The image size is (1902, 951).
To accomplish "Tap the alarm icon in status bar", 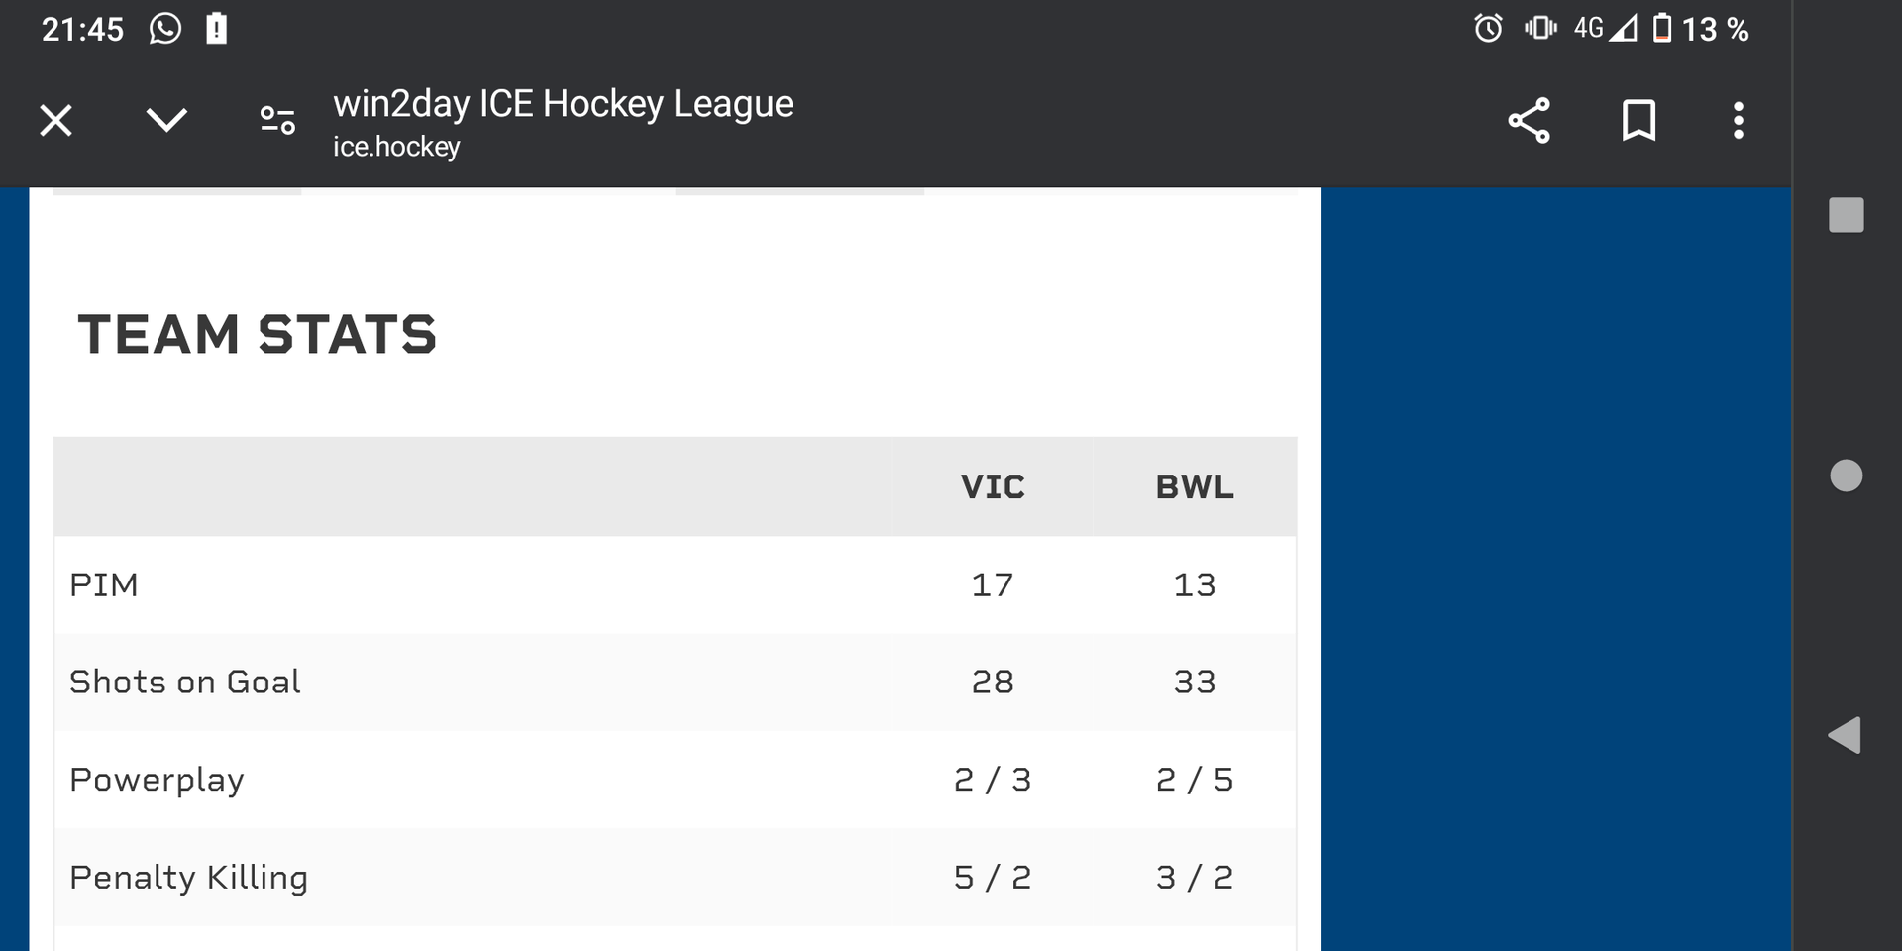I will tap(1488, 28).
